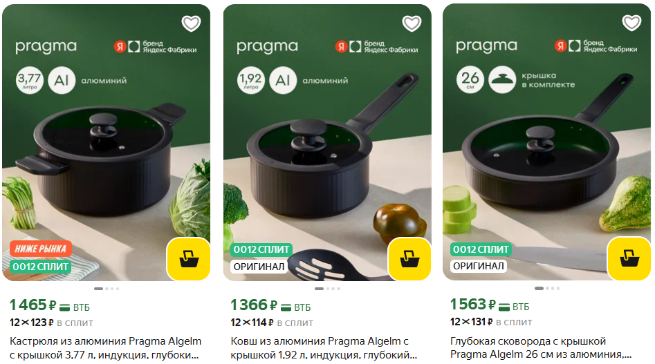The image size is (655, 364).
Task: Click the 12×114 ₽ в сплит offer
Action: pos(272,323)
